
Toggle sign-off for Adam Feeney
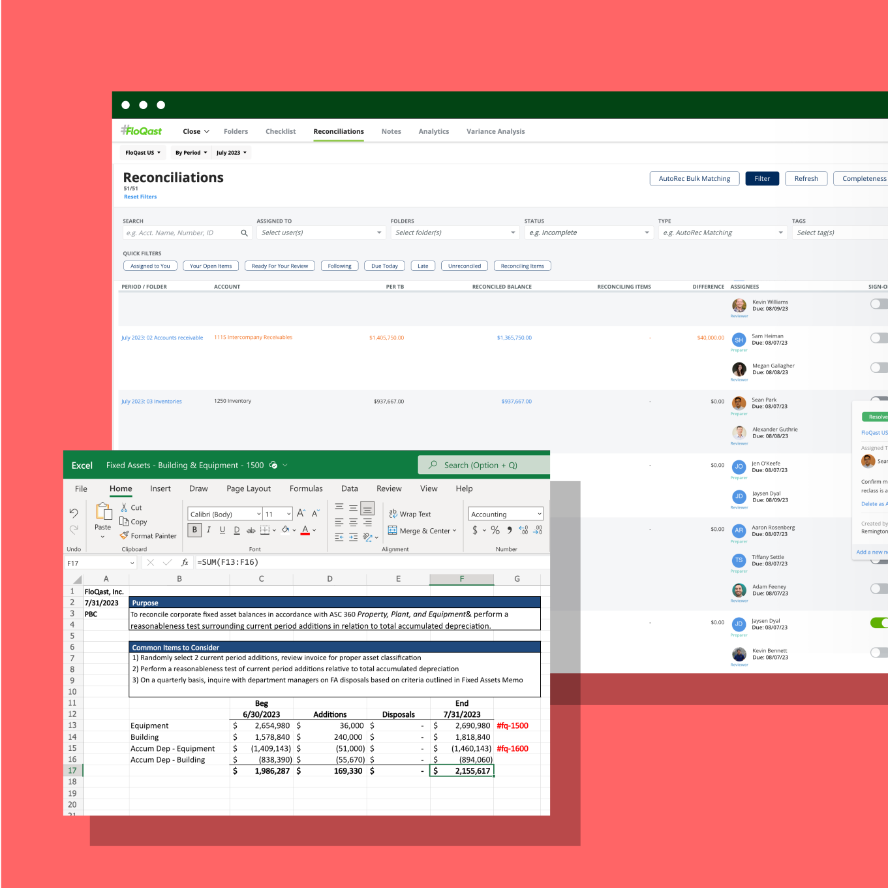[879, 589]
